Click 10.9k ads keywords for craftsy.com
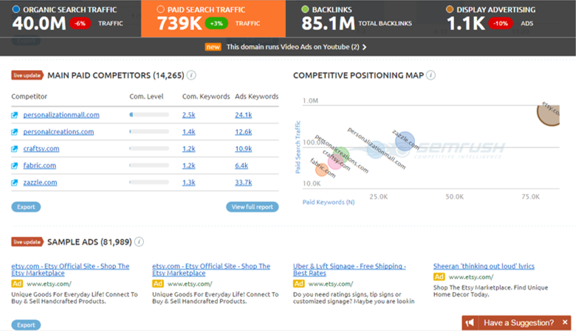576x331 pixels. pyautogui.click(x=243, y=148)
